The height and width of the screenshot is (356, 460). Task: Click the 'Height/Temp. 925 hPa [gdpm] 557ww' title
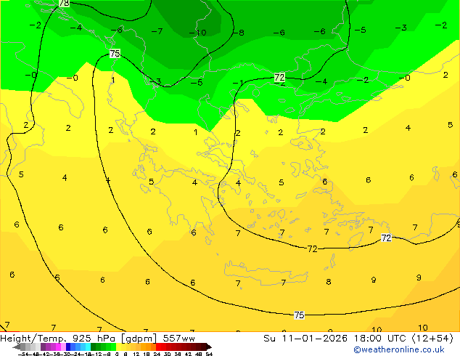click(97, 339)
